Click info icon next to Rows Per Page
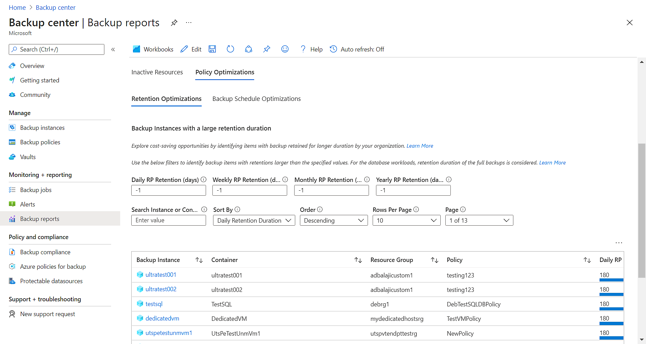Screen dimensions: 646x344 416,209
